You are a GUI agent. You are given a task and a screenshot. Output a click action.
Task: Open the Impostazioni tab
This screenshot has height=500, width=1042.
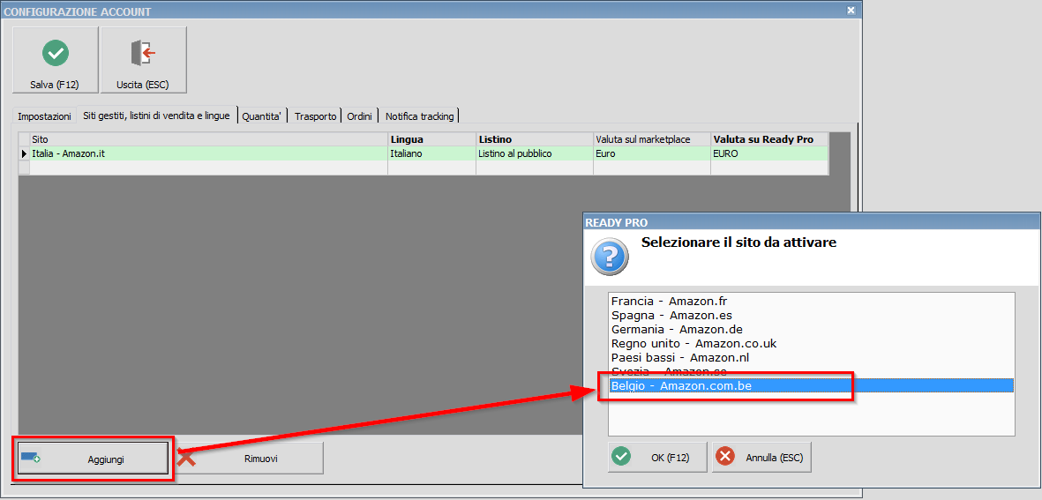click(44, 116)
